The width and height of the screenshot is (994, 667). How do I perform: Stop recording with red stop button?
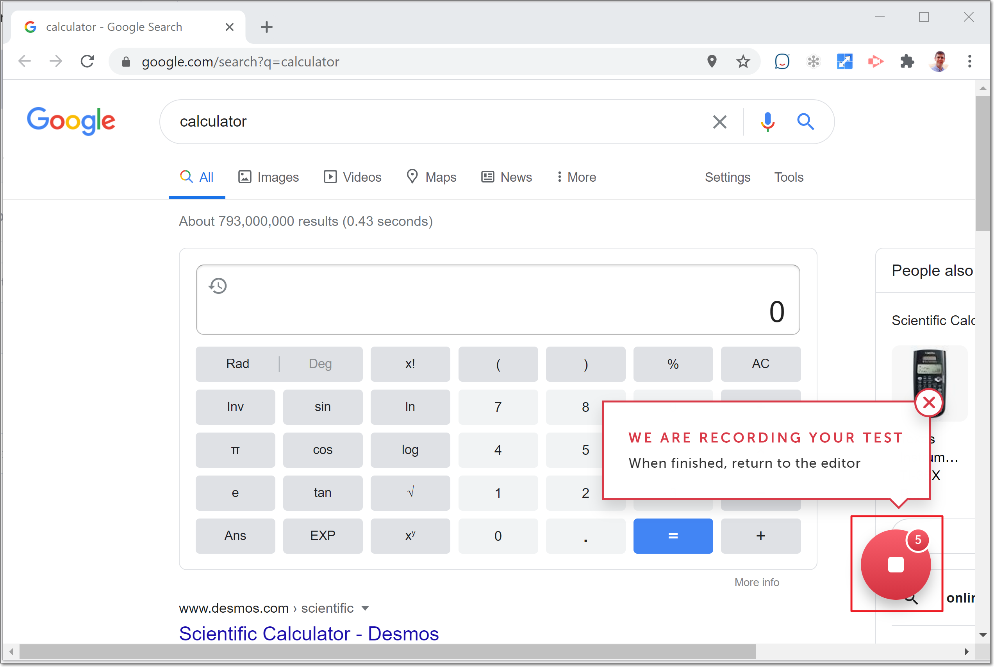(x=895, y=565)
